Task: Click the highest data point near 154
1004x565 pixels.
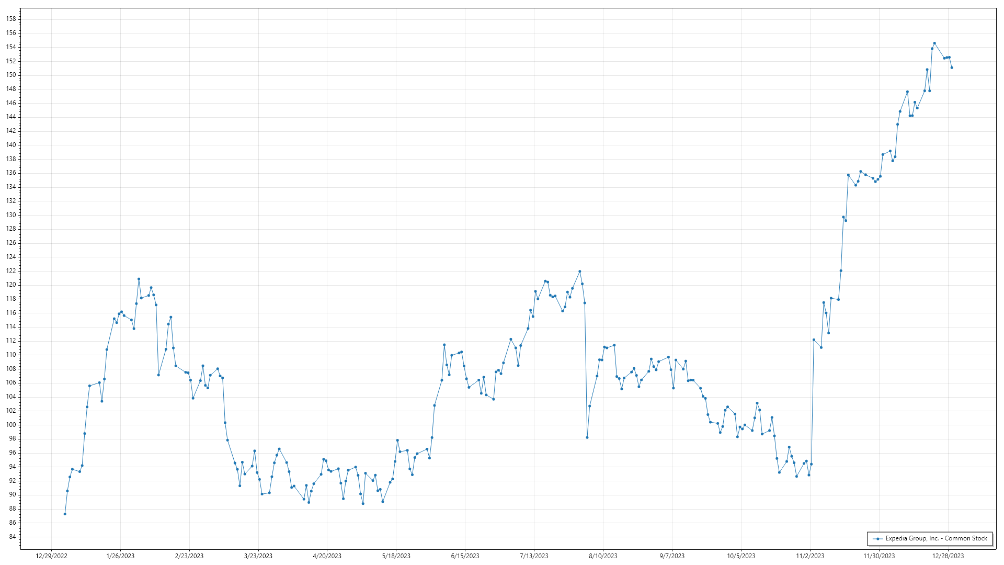Action: tap(934, 43)
